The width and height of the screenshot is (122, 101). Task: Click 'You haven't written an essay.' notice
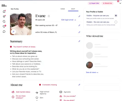coord(24,47)
